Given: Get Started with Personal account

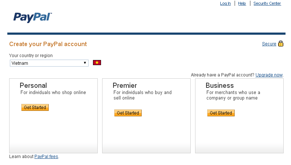Looking at the screenshot, I should click(35, 107).
